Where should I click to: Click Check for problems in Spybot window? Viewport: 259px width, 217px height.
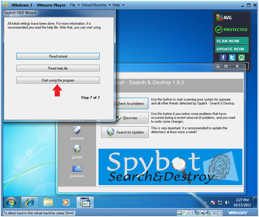[132, 103]
